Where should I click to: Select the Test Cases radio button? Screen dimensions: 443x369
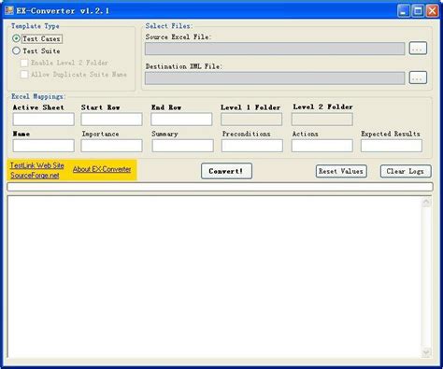click(16, 38)
